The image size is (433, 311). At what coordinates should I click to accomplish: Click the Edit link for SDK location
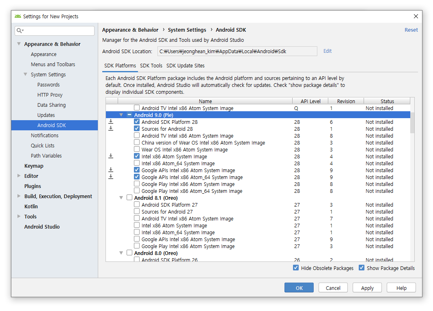tap(327, 51)
